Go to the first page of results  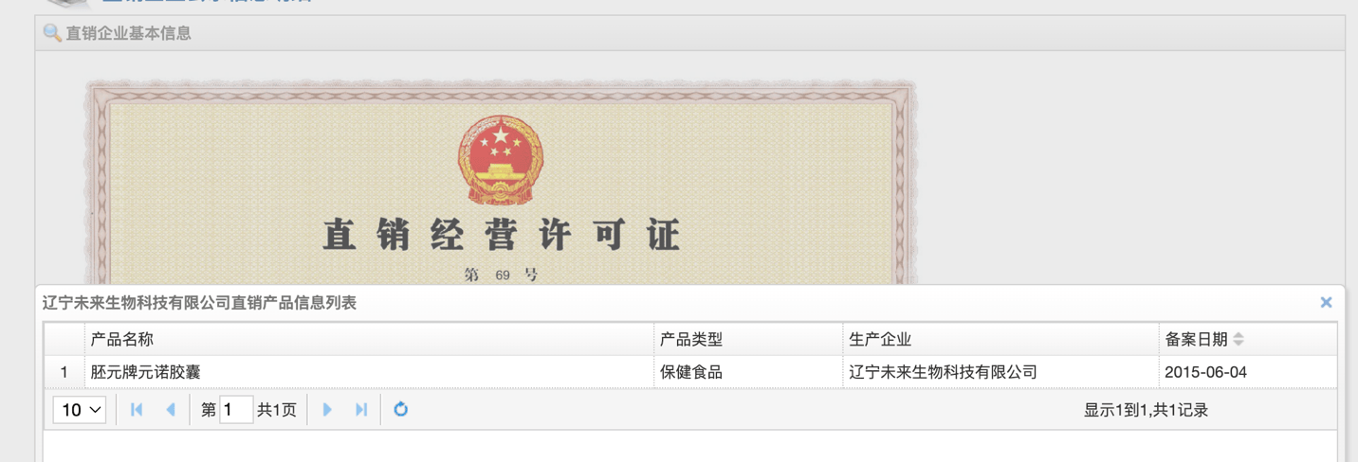(x=137, y=410)
